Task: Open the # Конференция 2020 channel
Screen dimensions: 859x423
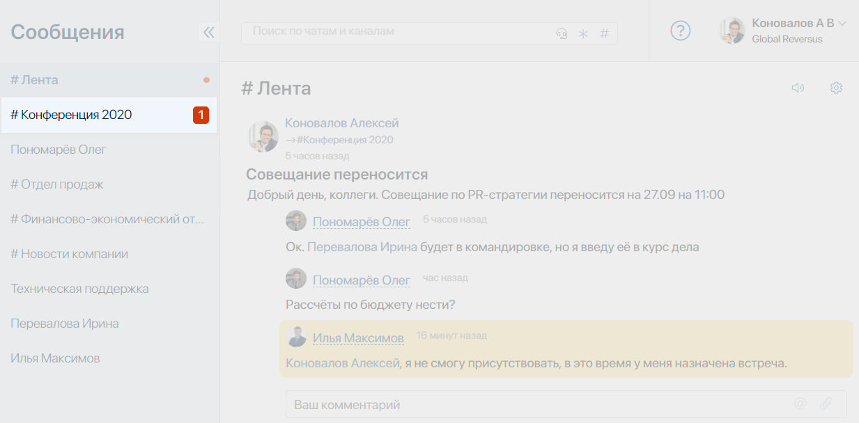Action: pyautogui.click(x=109, y=115)
